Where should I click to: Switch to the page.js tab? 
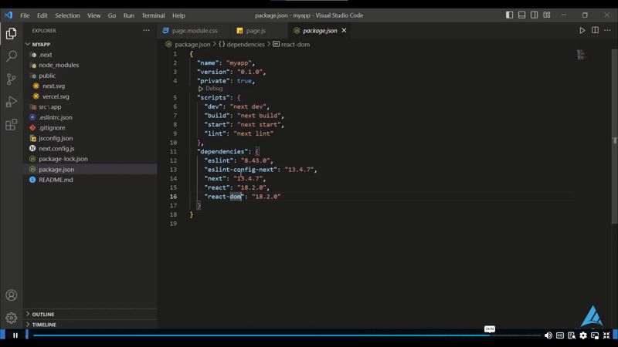pos(251,30)
